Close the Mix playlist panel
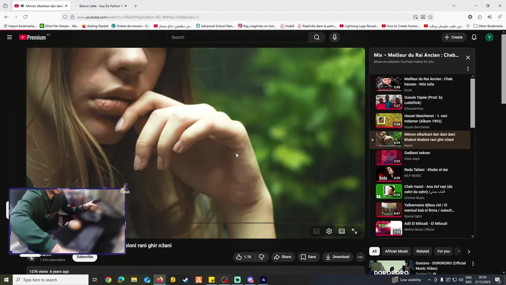This screenshot has height=285, width=506. tap(468, 58)
